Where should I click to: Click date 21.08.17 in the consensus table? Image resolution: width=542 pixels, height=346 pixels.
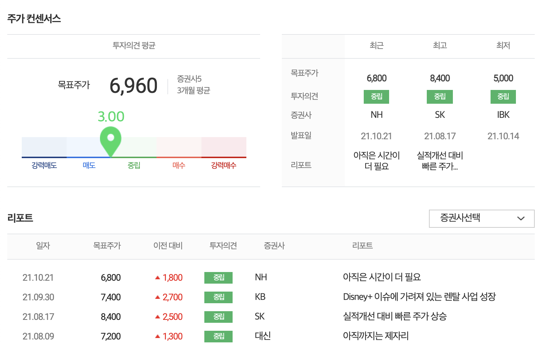click(x=440, y=136)
